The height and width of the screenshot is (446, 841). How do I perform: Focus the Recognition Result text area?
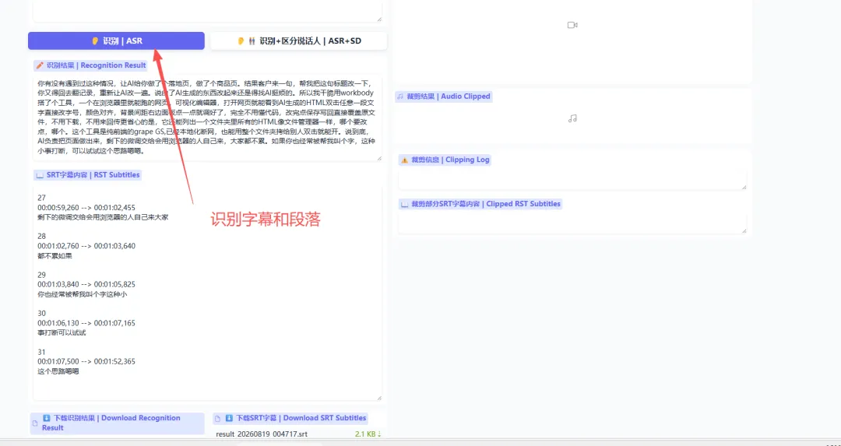tap(208, 118)
